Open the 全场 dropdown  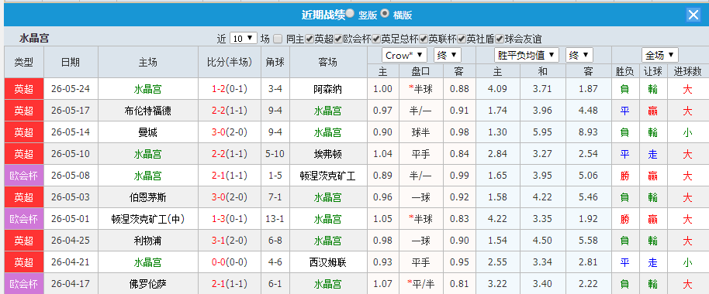coord(659,56)
